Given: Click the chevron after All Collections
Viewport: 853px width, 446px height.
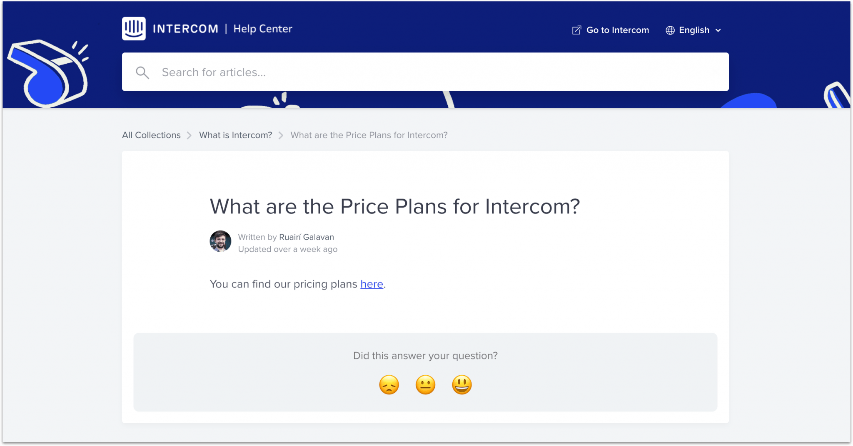Looking at the screenshot, I should [190, 135].
